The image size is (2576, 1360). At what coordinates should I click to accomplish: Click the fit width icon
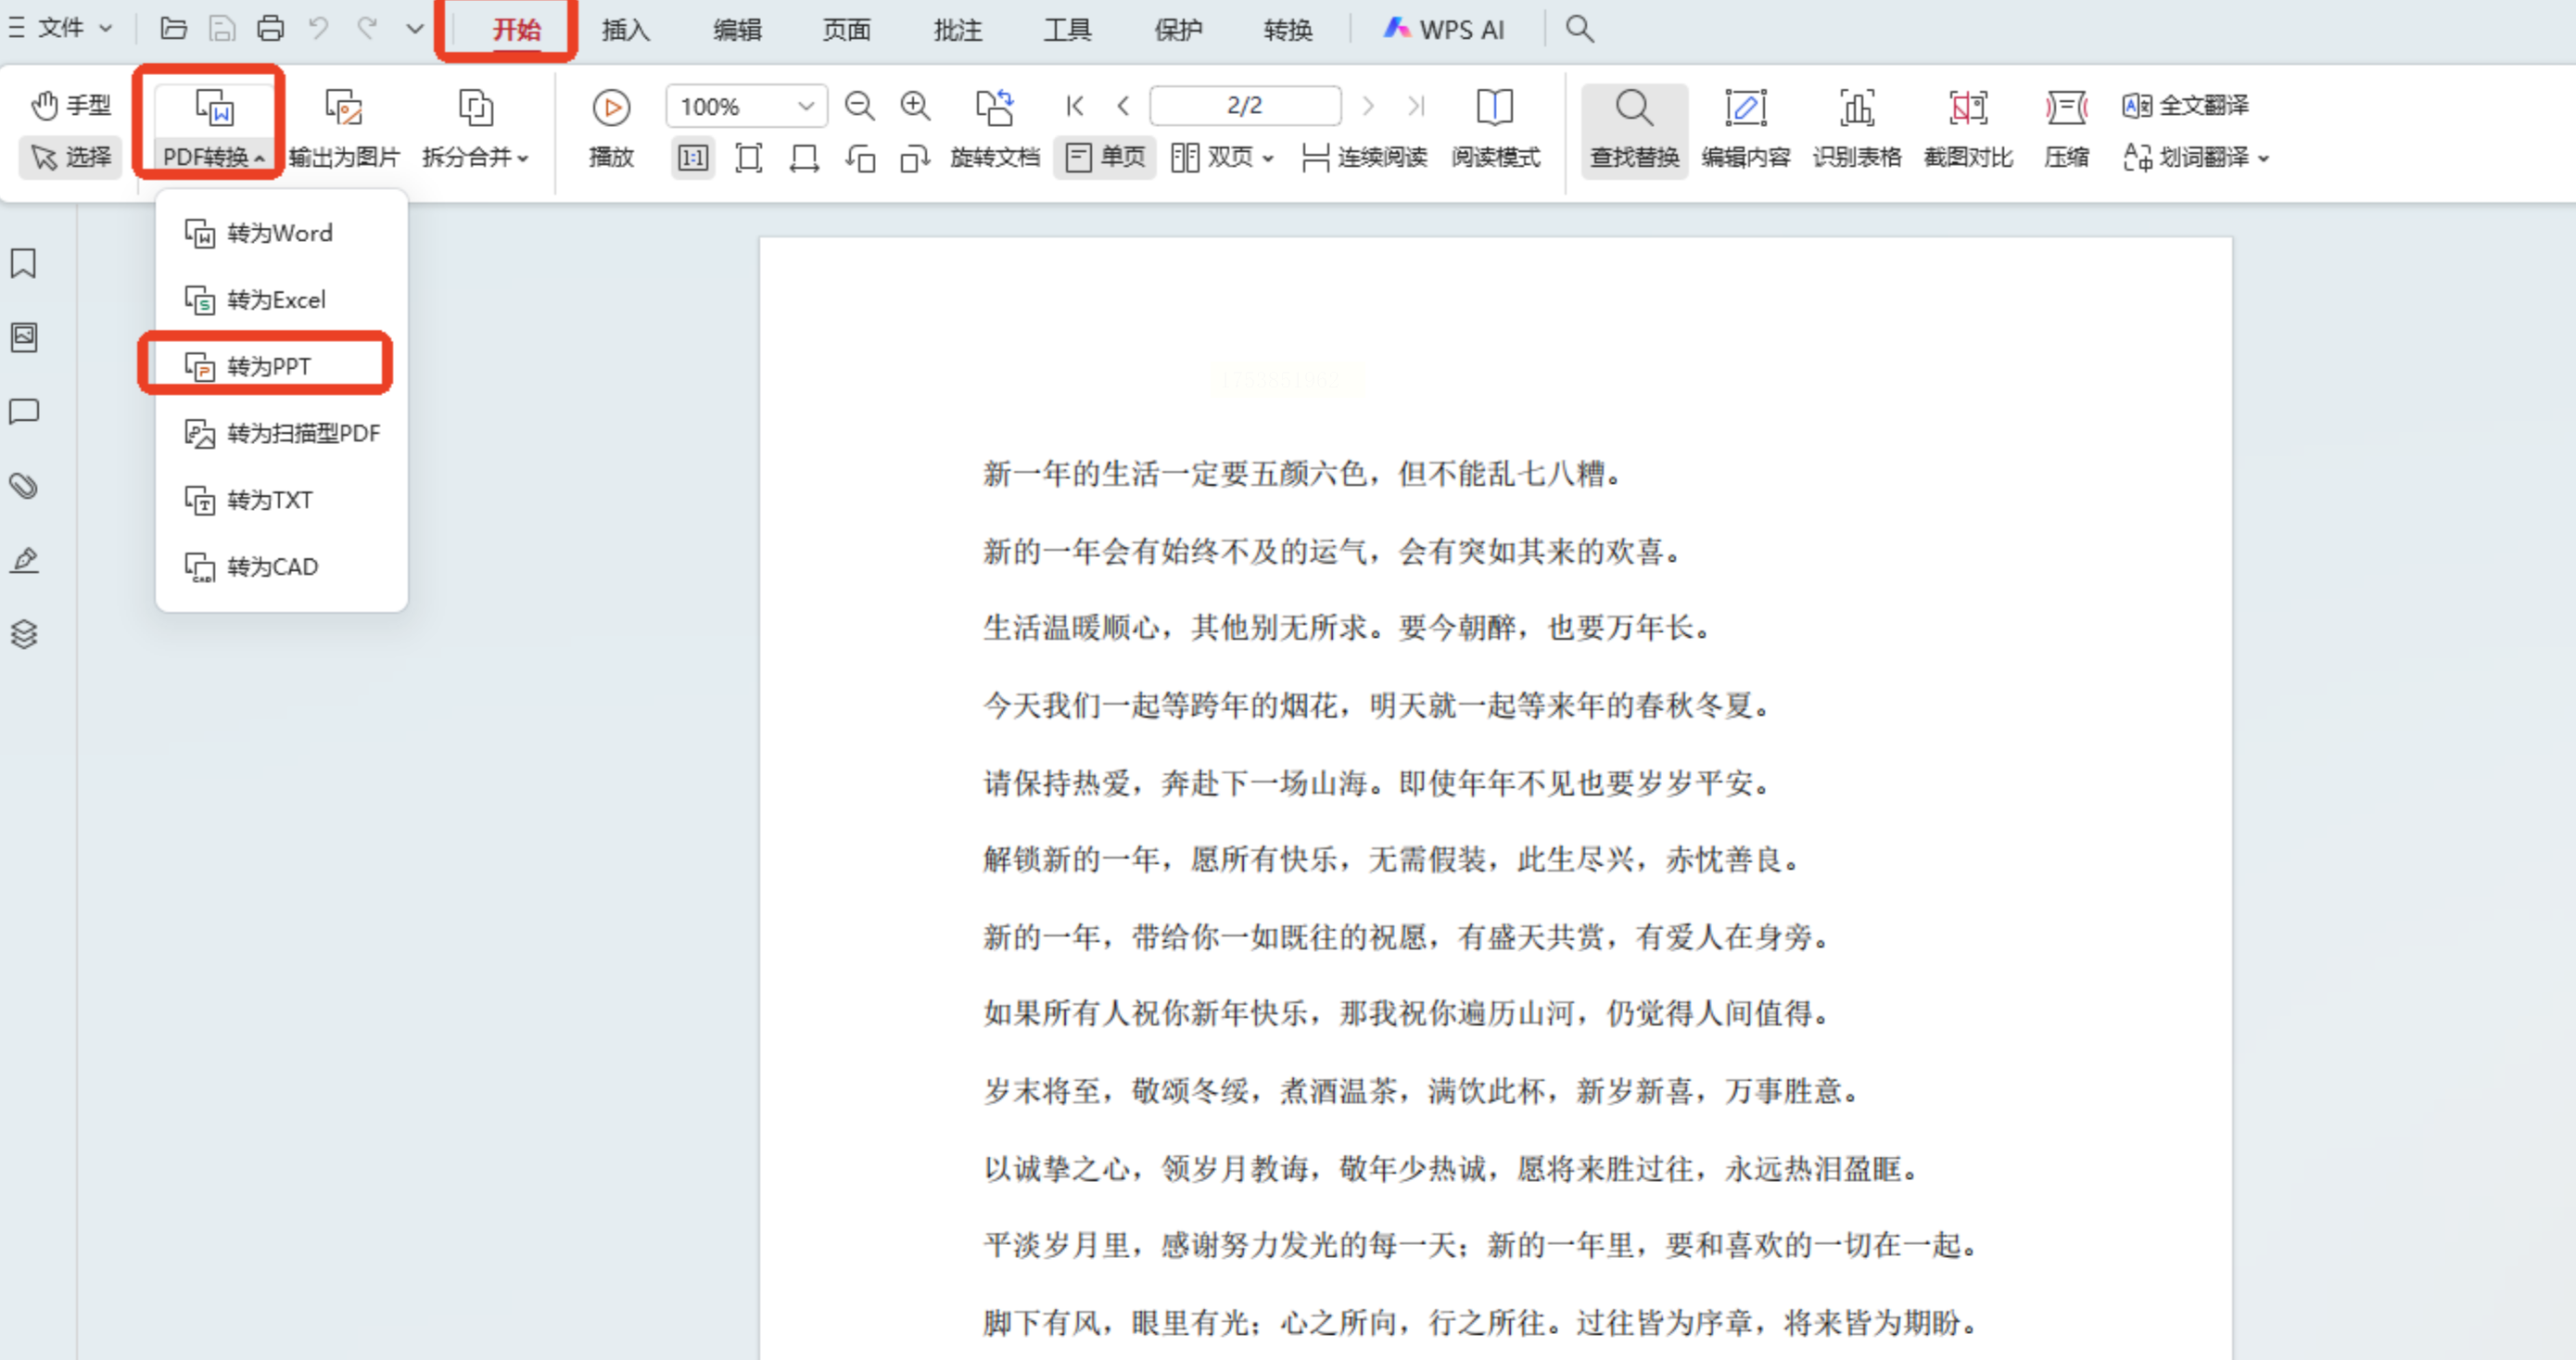tap(804, 158)
